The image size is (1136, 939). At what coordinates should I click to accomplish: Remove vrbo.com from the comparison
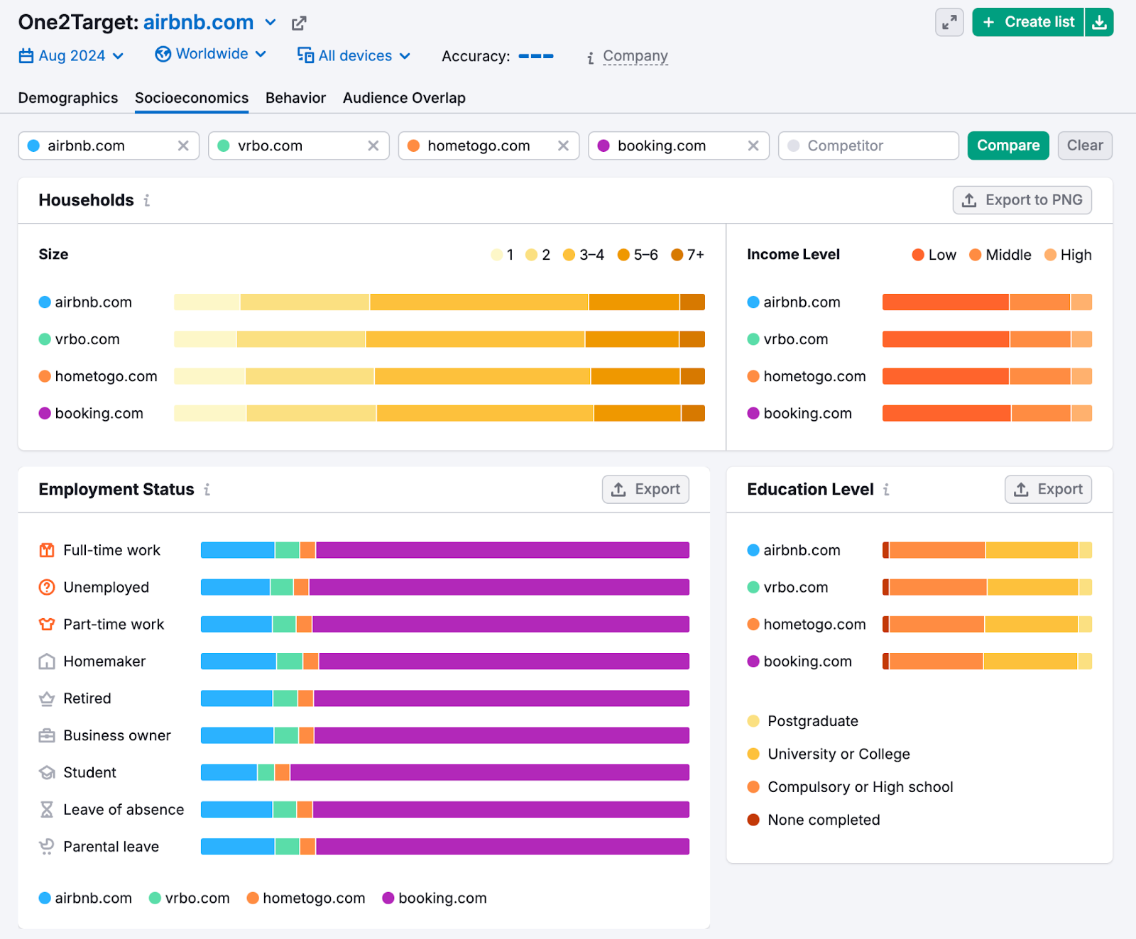coord(373,145)
